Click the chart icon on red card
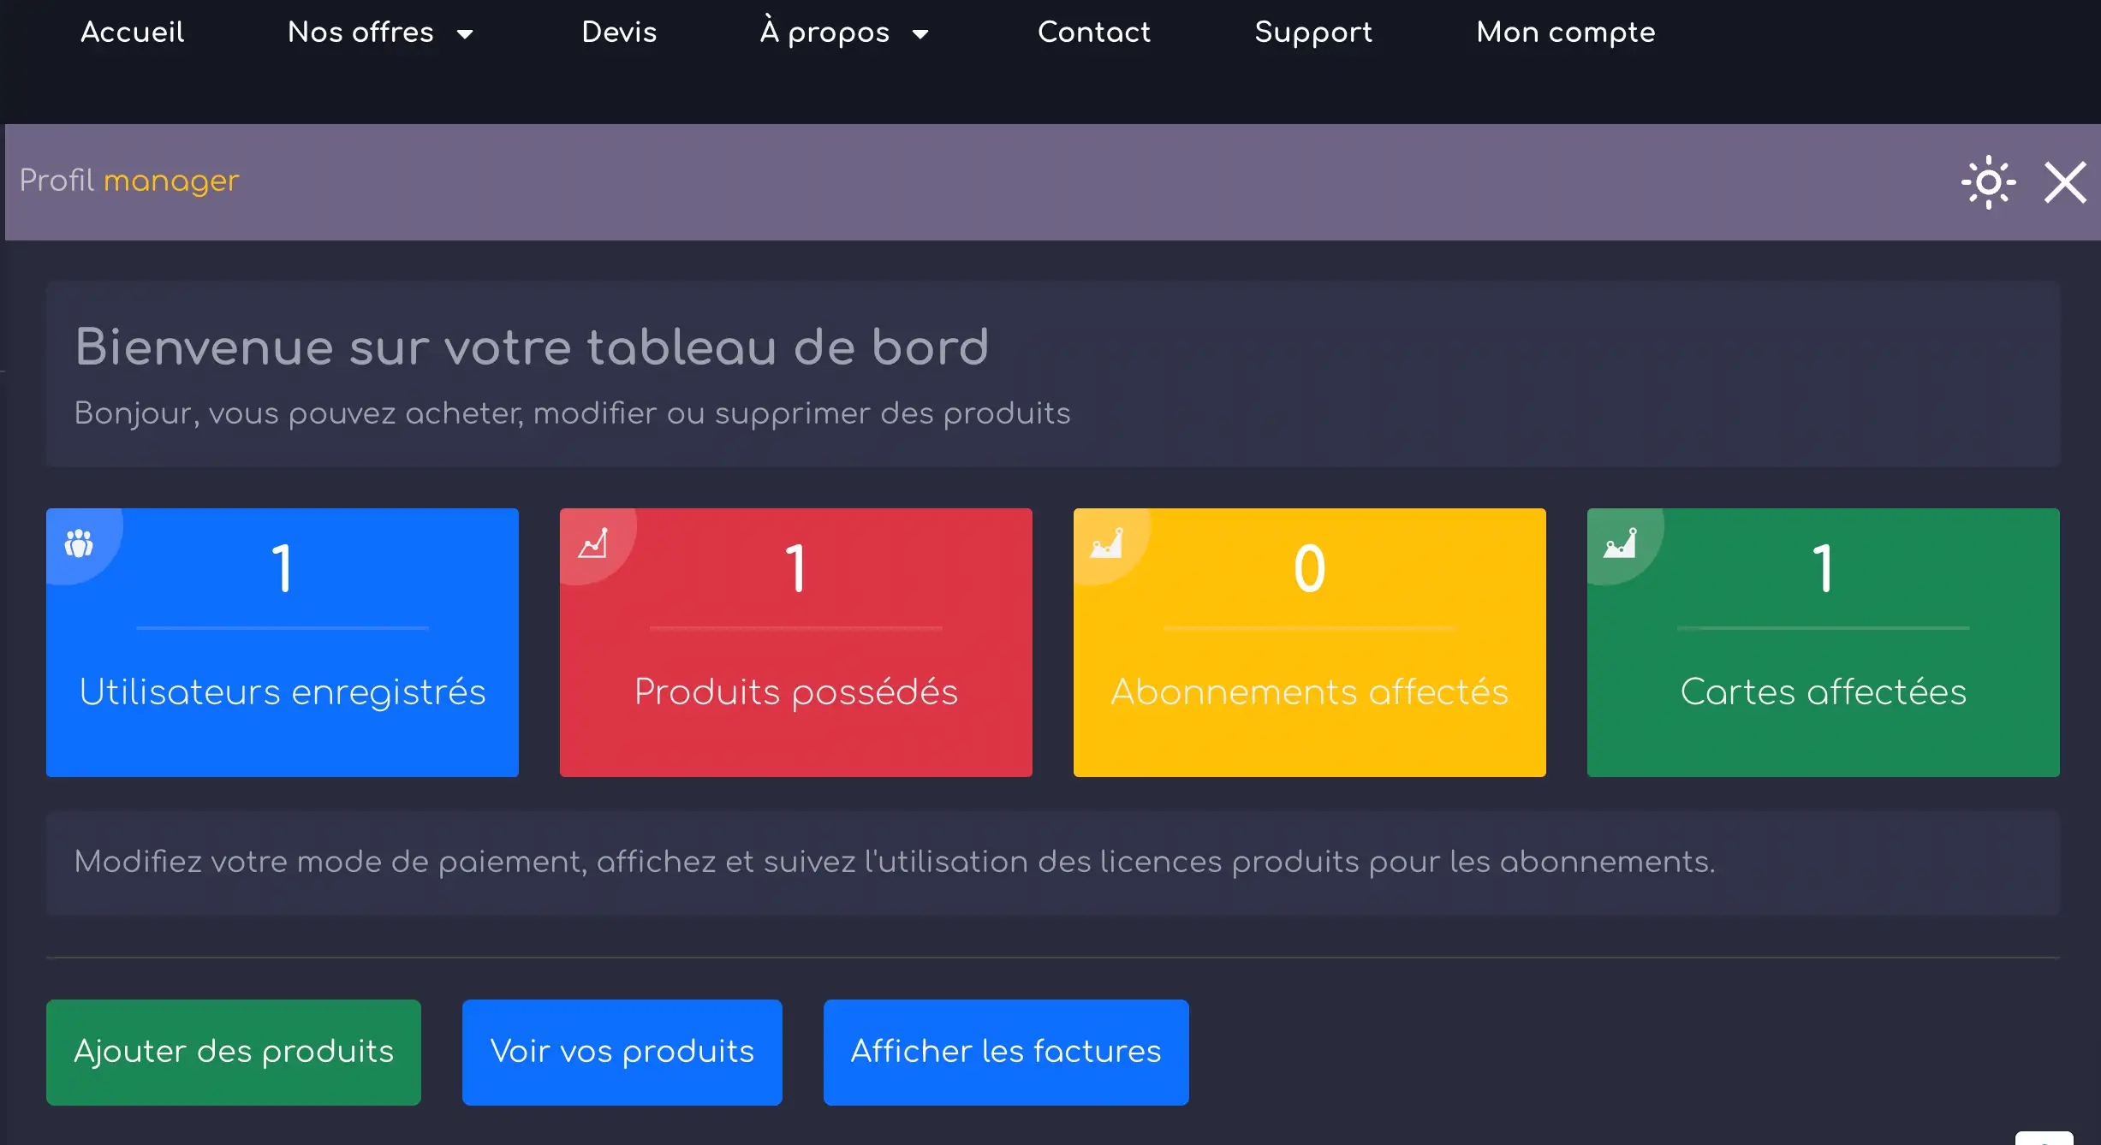 [592, 543]
